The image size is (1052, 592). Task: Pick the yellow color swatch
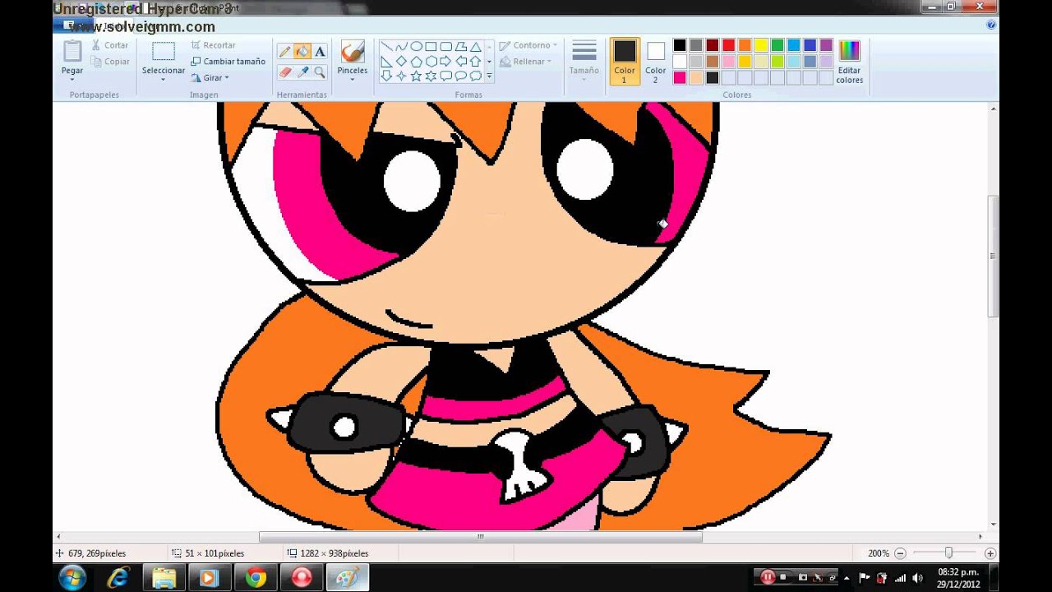coord(761,45)
